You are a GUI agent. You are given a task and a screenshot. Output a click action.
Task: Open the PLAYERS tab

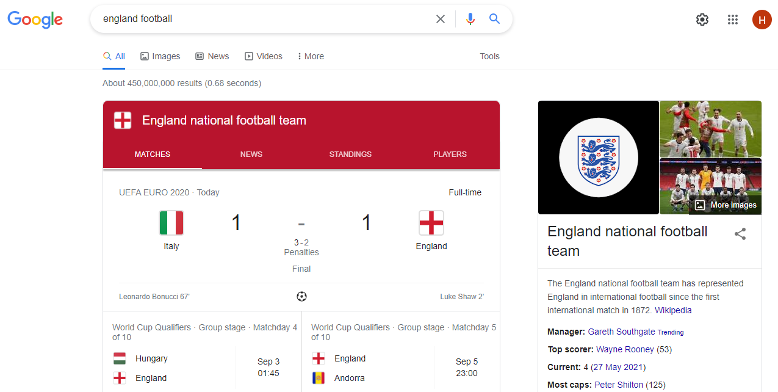(450, 154)
